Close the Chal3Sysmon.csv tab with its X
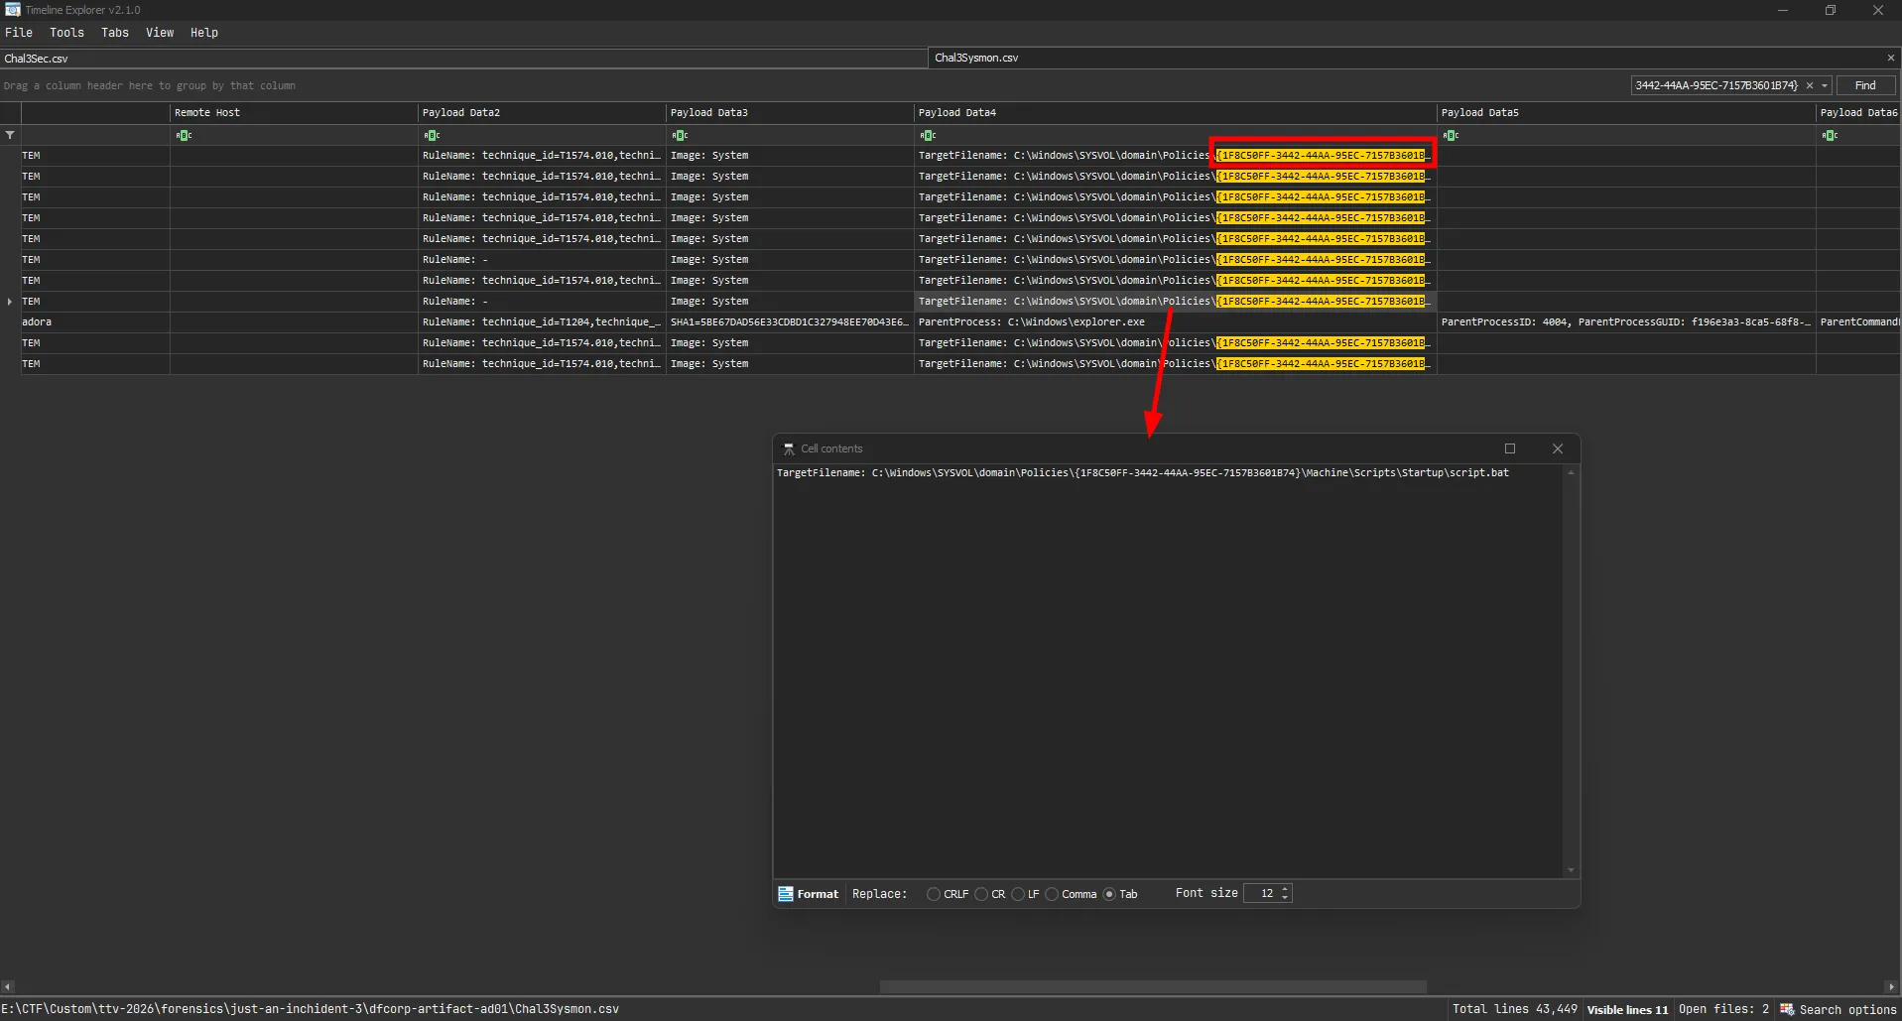1902x1021 pixels. [1890, 58]
